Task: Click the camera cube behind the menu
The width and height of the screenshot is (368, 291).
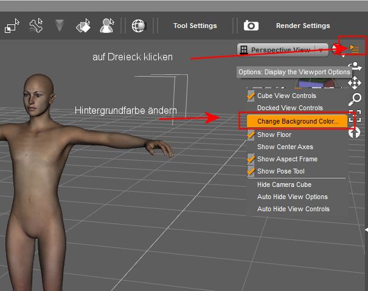Action: coord(316,83)
